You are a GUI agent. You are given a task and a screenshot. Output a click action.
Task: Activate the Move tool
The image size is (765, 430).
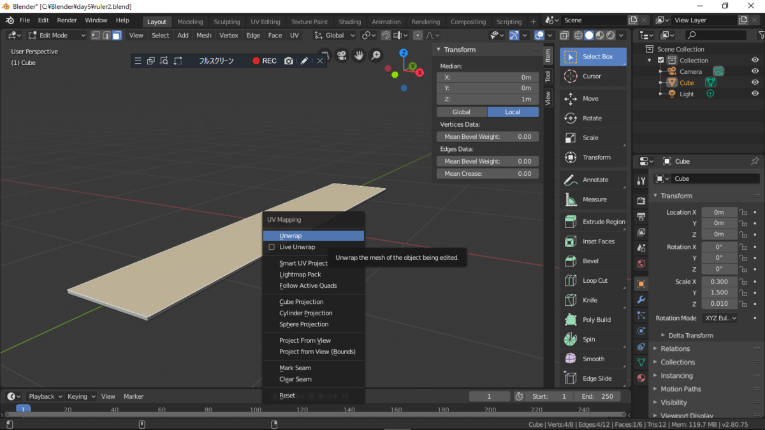click(x=593, y=99)
